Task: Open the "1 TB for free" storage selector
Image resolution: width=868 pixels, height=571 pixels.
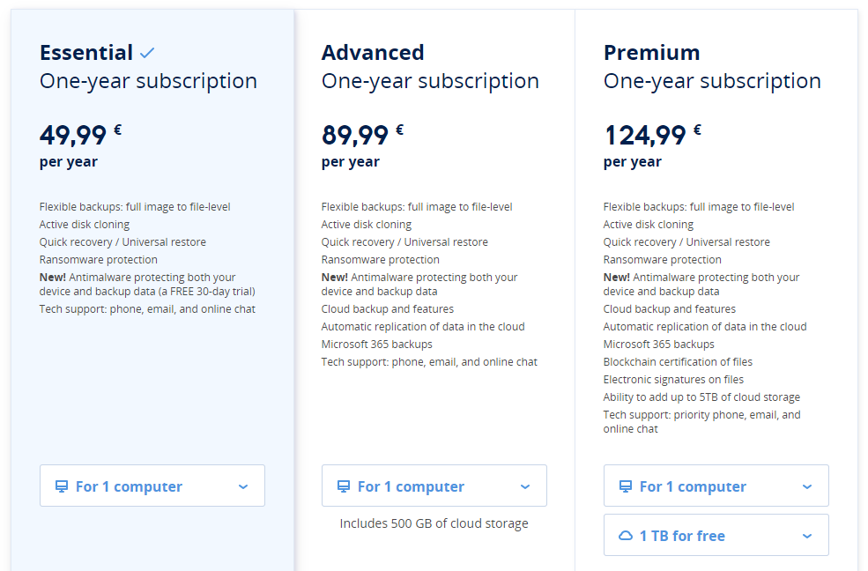Action: pos(716,535)
